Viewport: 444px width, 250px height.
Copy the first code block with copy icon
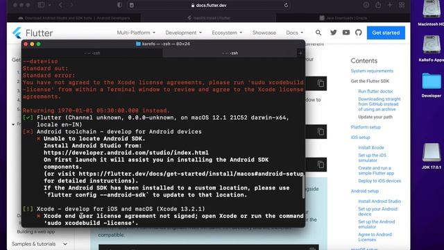(x=321, y=83)
